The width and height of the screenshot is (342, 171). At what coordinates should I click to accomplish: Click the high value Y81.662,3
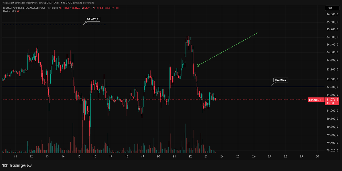[x=76, y=8]
